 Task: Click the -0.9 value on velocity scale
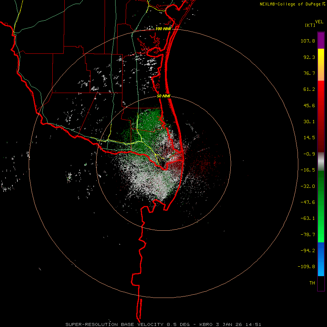pyautogui.click(x=309, y=154)
